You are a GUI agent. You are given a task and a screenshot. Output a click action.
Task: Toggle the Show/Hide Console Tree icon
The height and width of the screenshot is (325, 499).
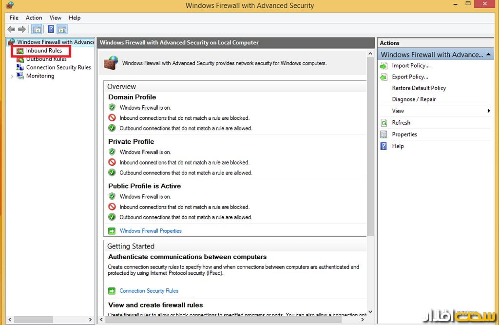pos(37,29)
